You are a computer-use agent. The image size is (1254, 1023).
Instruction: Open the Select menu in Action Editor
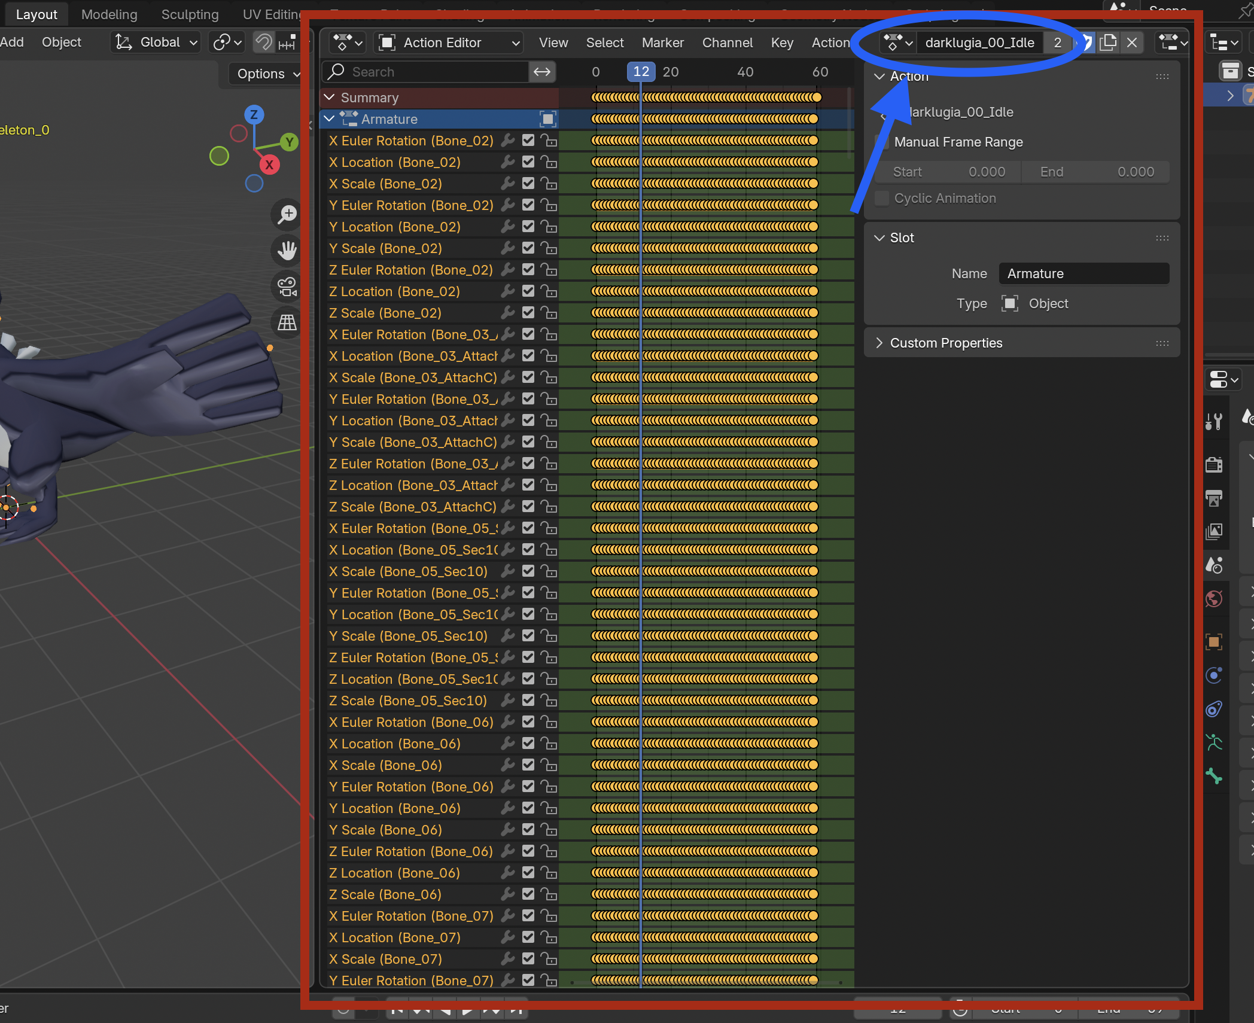pyautogui.click(x=605, y=42)
